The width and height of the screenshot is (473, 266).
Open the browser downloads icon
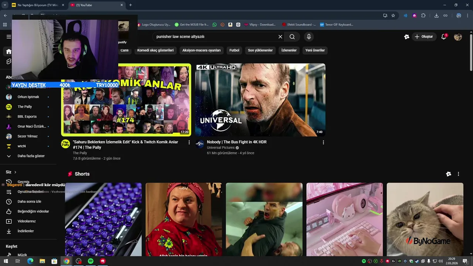(436, 16)
